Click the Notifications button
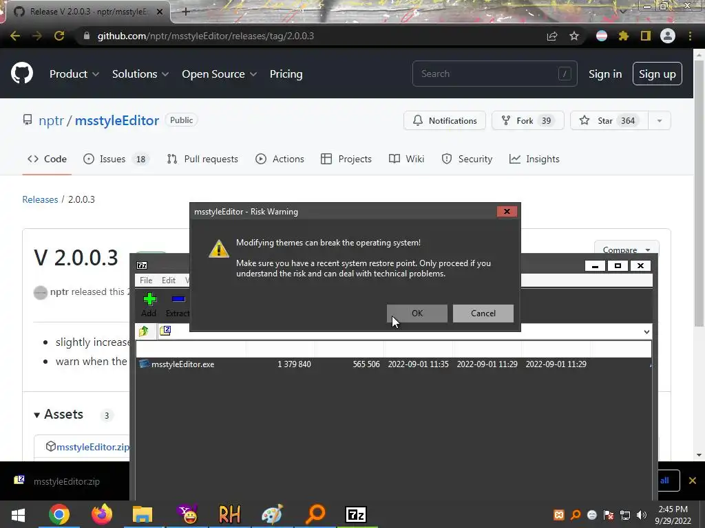This screenshot has width=705, height=528. pos(445,120)
